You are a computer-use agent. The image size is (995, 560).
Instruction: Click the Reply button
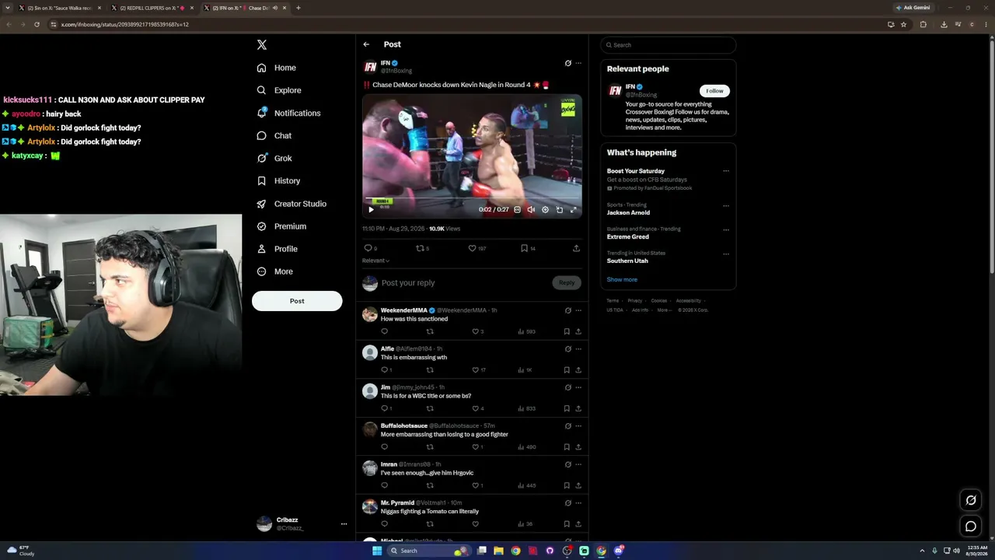[567, 282]
